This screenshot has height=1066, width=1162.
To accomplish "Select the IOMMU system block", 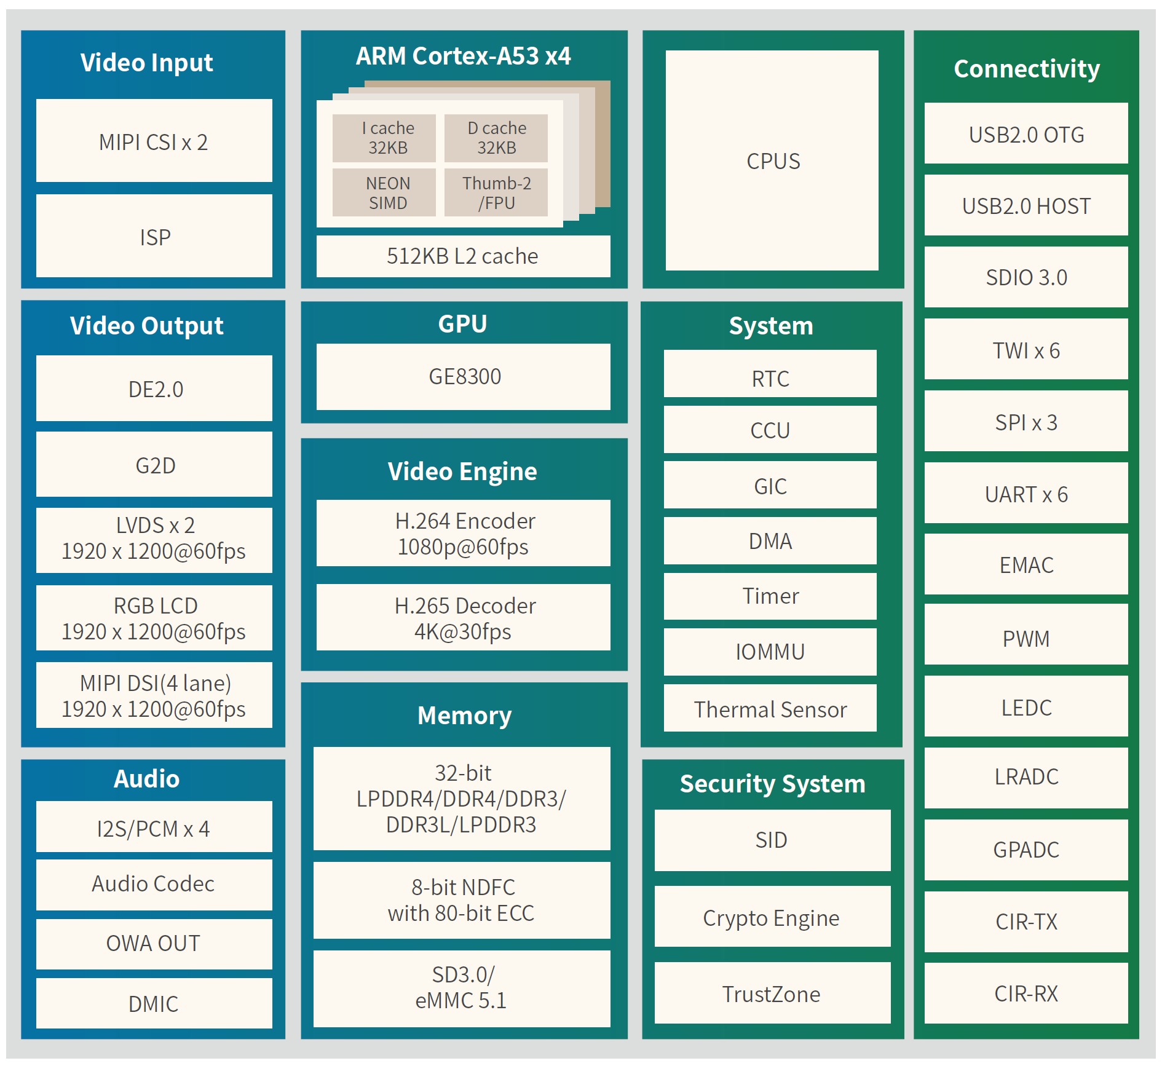I will coord(770,652).
